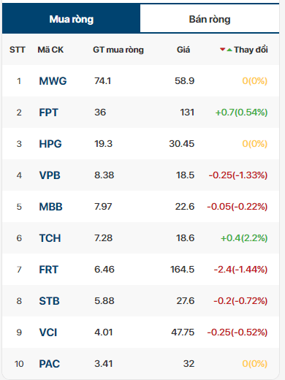
Task: Open the FRT stock code
Action: coord(48,270)
